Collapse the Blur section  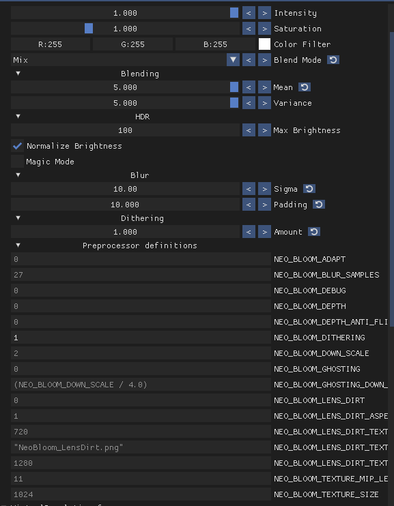coord(18,175)
